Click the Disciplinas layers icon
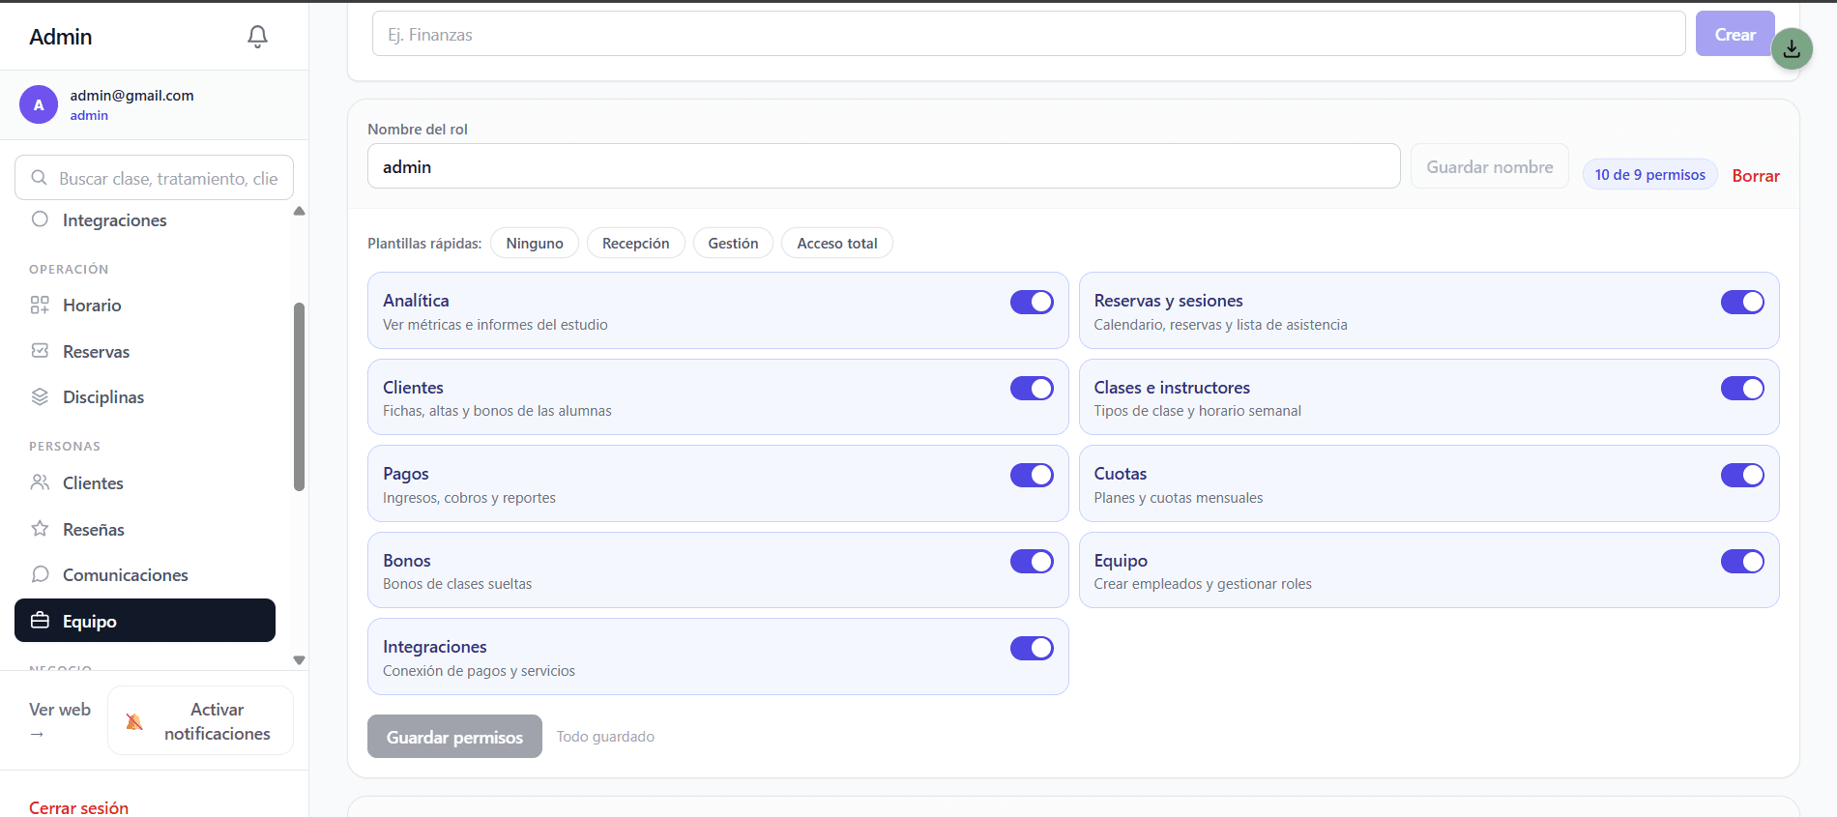The height and width of the screenshot is (817, 1837). click(40, 396)
